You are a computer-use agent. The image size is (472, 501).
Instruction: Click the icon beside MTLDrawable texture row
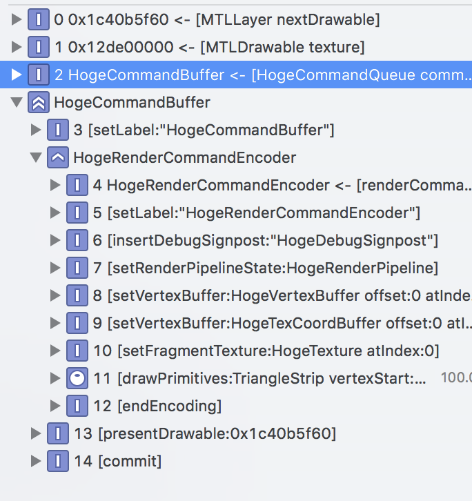(39, 47)
